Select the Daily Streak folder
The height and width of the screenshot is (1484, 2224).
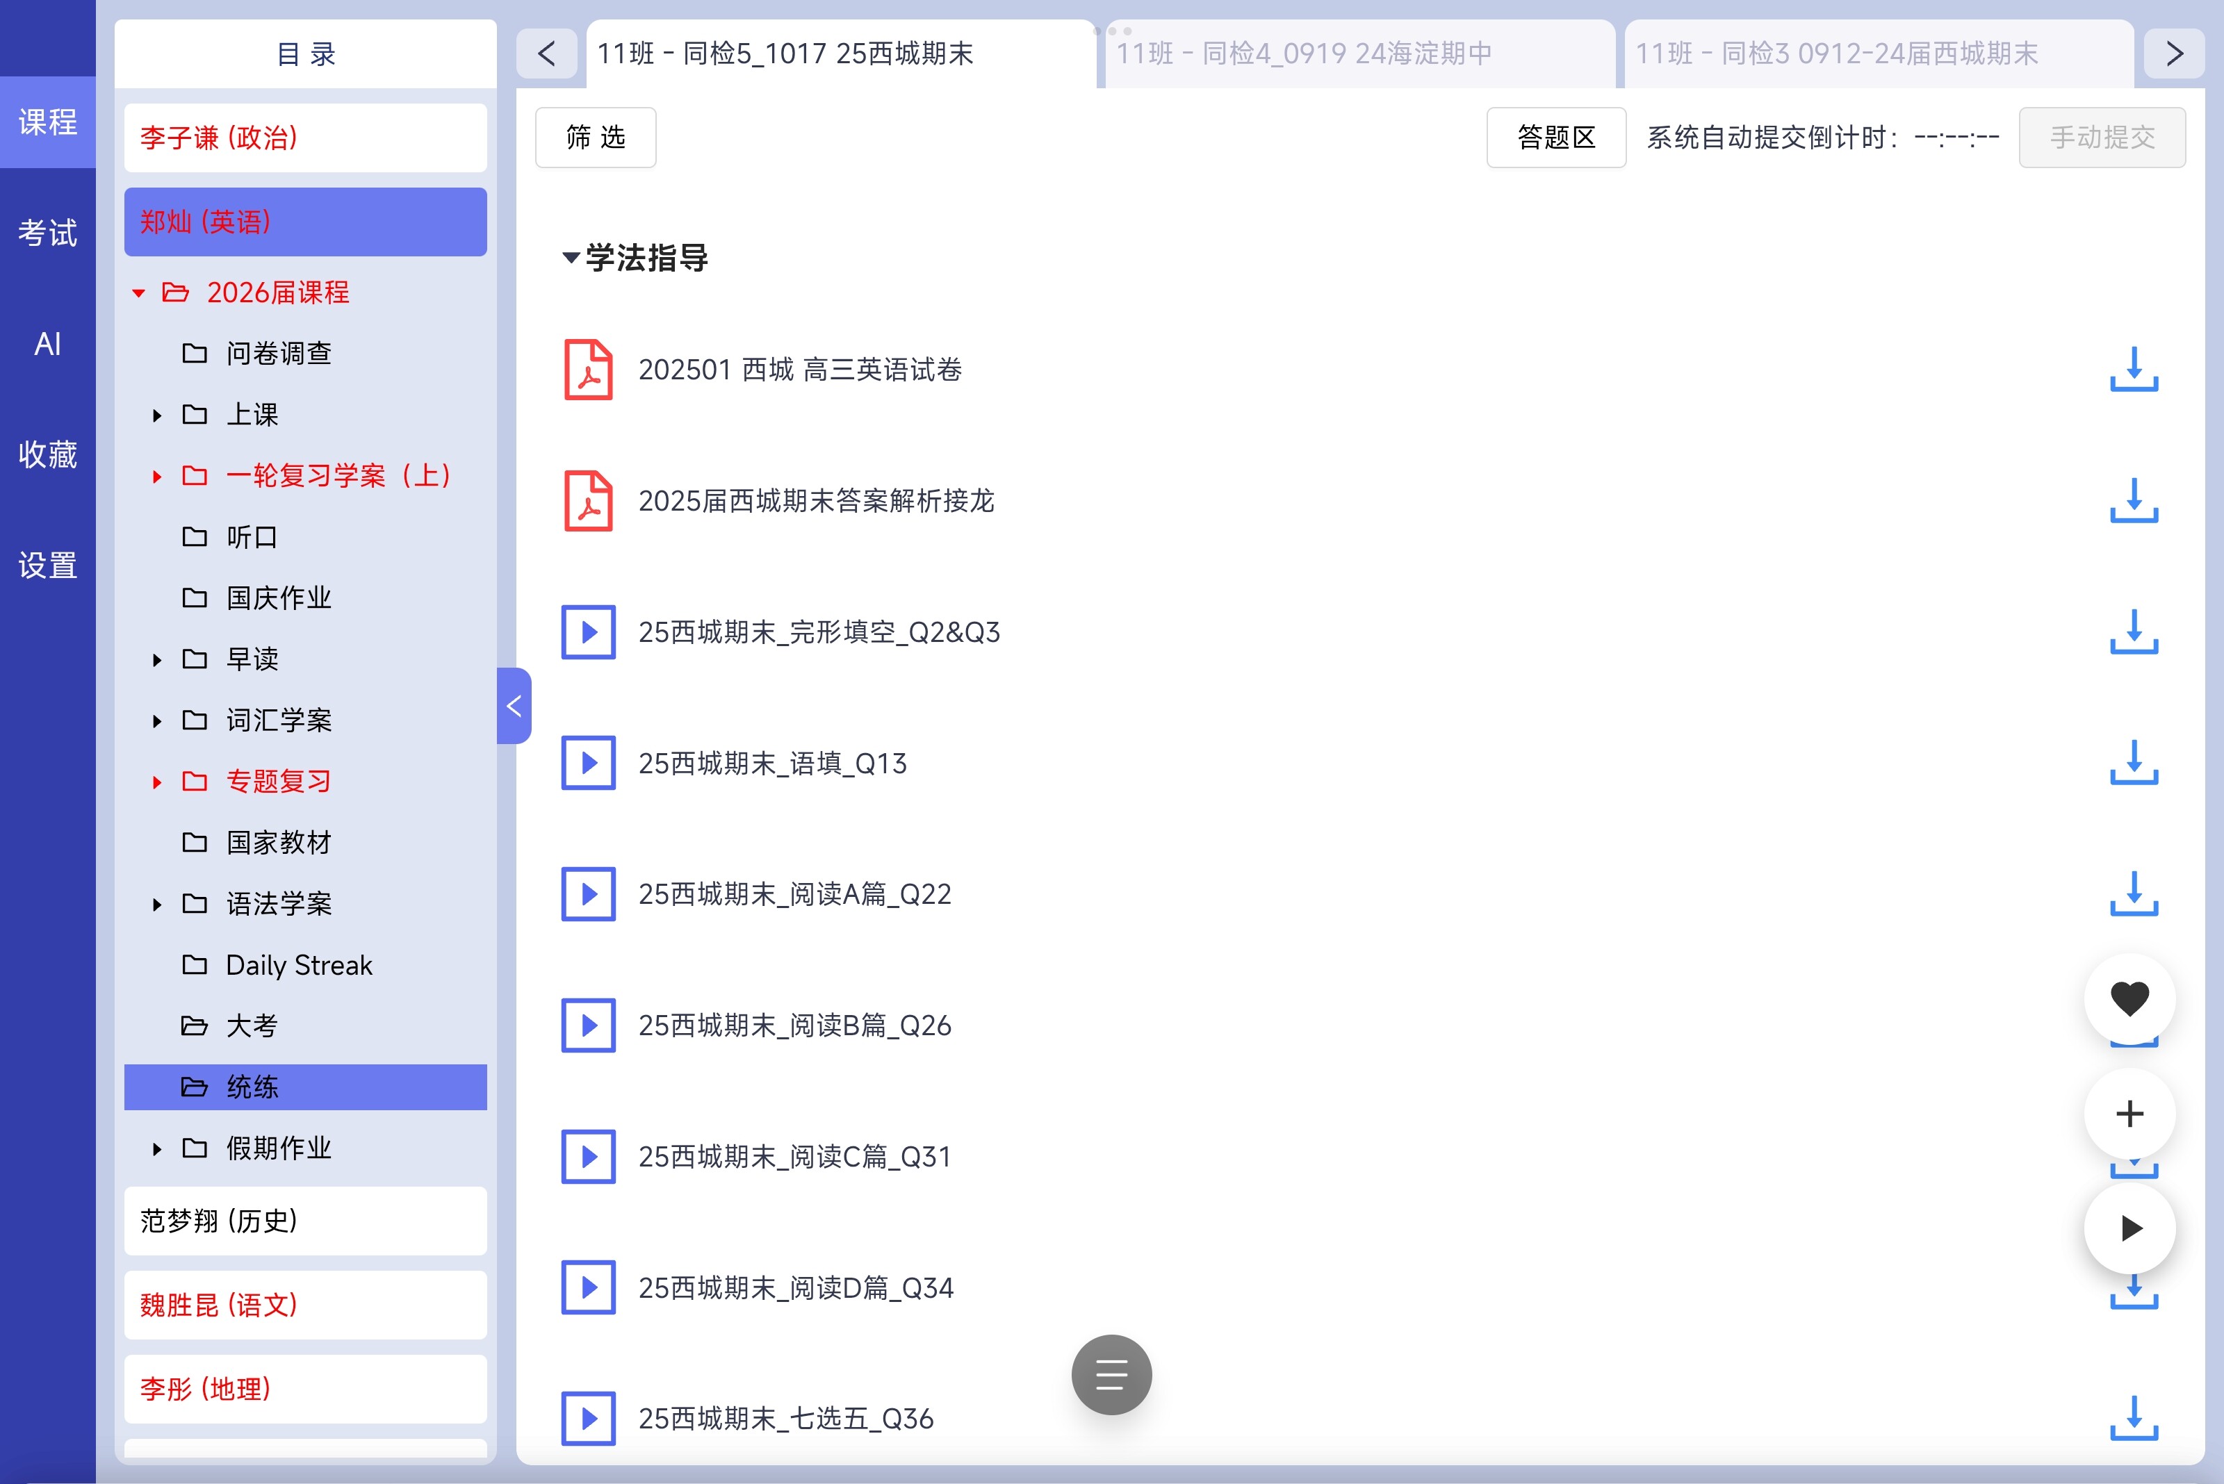coord(298,965)
